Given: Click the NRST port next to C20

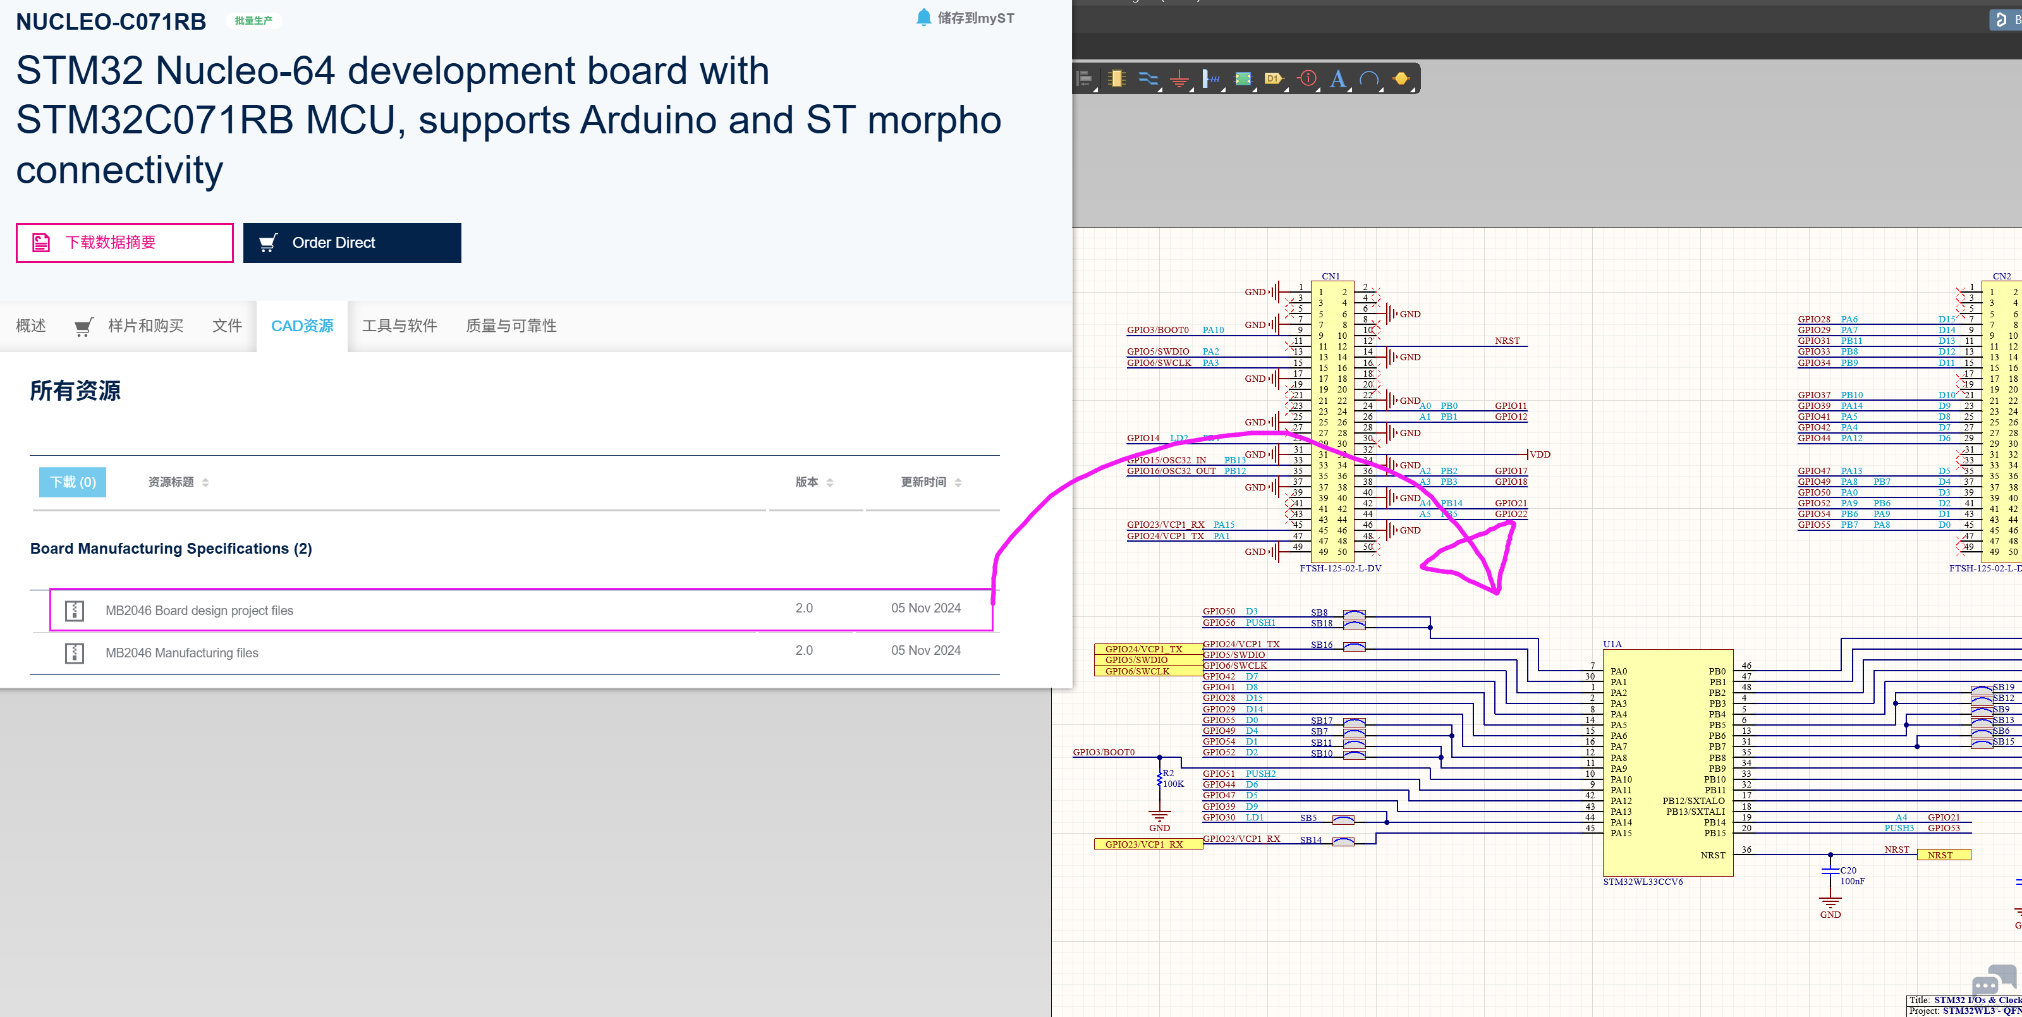Looking at the screenshot, I should click(x=1944, y=855).
